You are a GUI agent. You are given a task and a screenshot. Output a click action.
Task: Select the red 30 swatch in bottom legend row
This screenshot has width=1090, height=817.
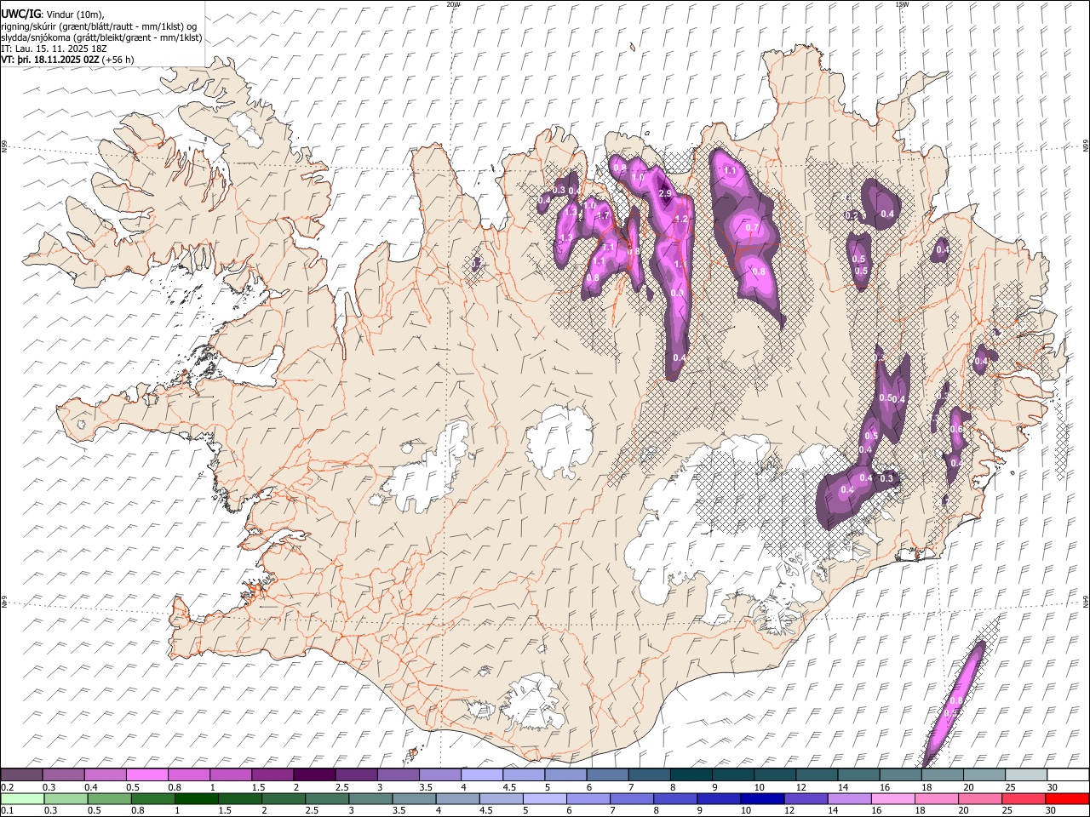(x=1066, y=798)
